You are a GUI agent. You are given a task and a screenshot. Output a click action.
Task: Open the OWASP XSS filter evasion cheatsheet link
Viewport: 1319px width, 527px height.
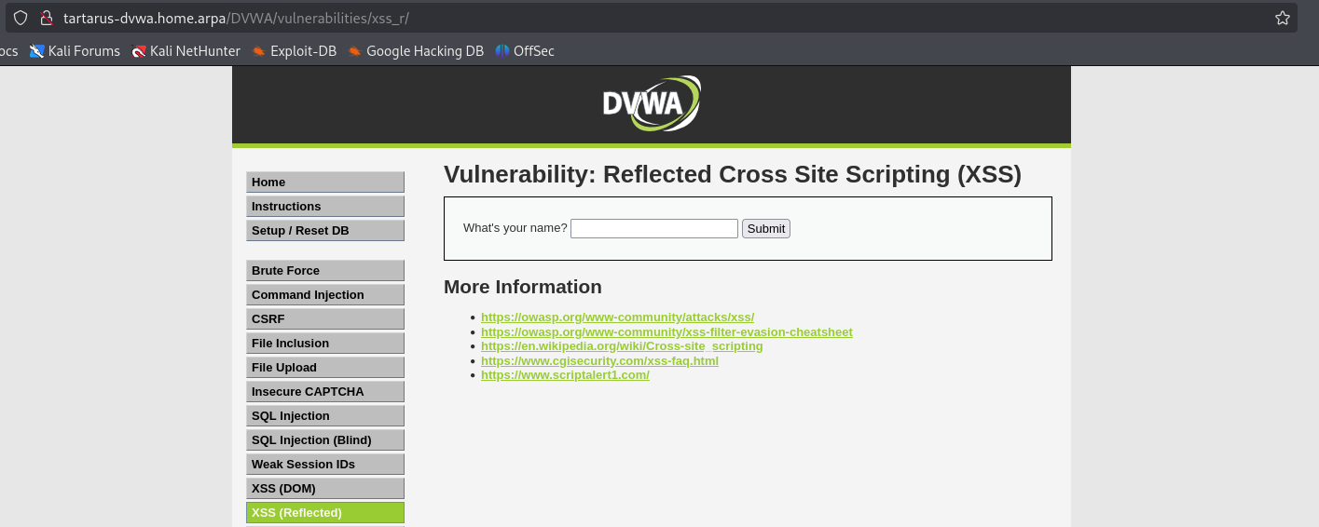tap(666, 332)
